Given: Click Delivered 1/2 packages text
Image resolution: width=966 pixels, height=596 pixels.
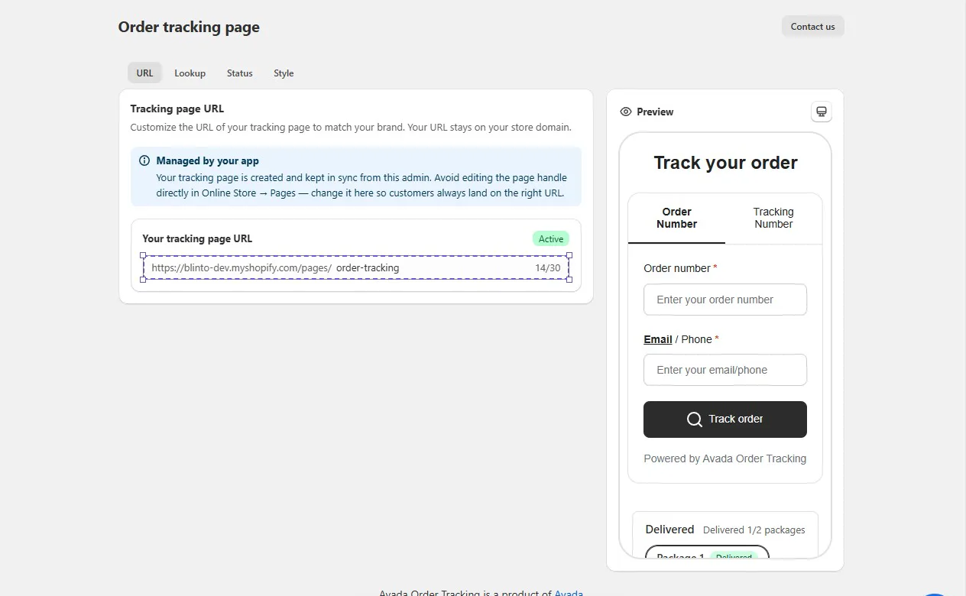Looking at the screenshot, I should tap(754, 530).
